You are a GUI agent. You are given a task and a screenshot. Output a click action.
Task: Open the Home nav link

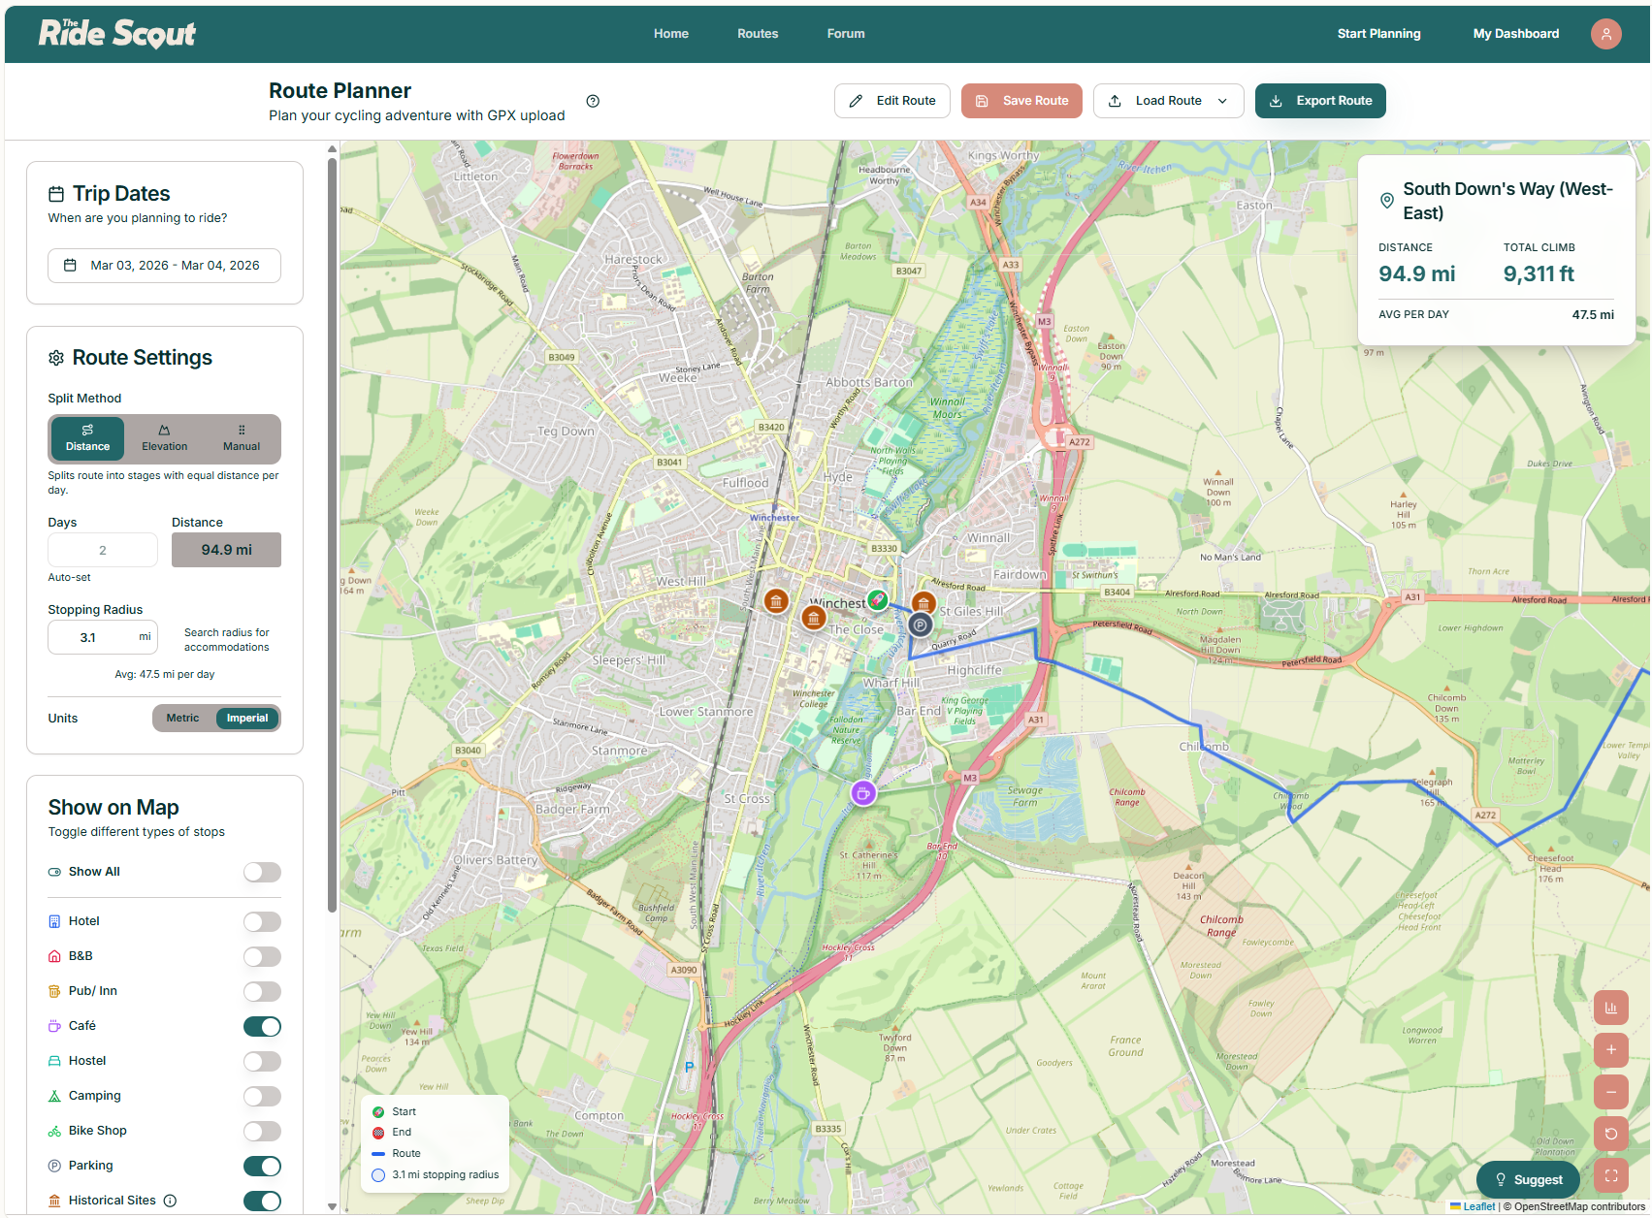[671, 34]
